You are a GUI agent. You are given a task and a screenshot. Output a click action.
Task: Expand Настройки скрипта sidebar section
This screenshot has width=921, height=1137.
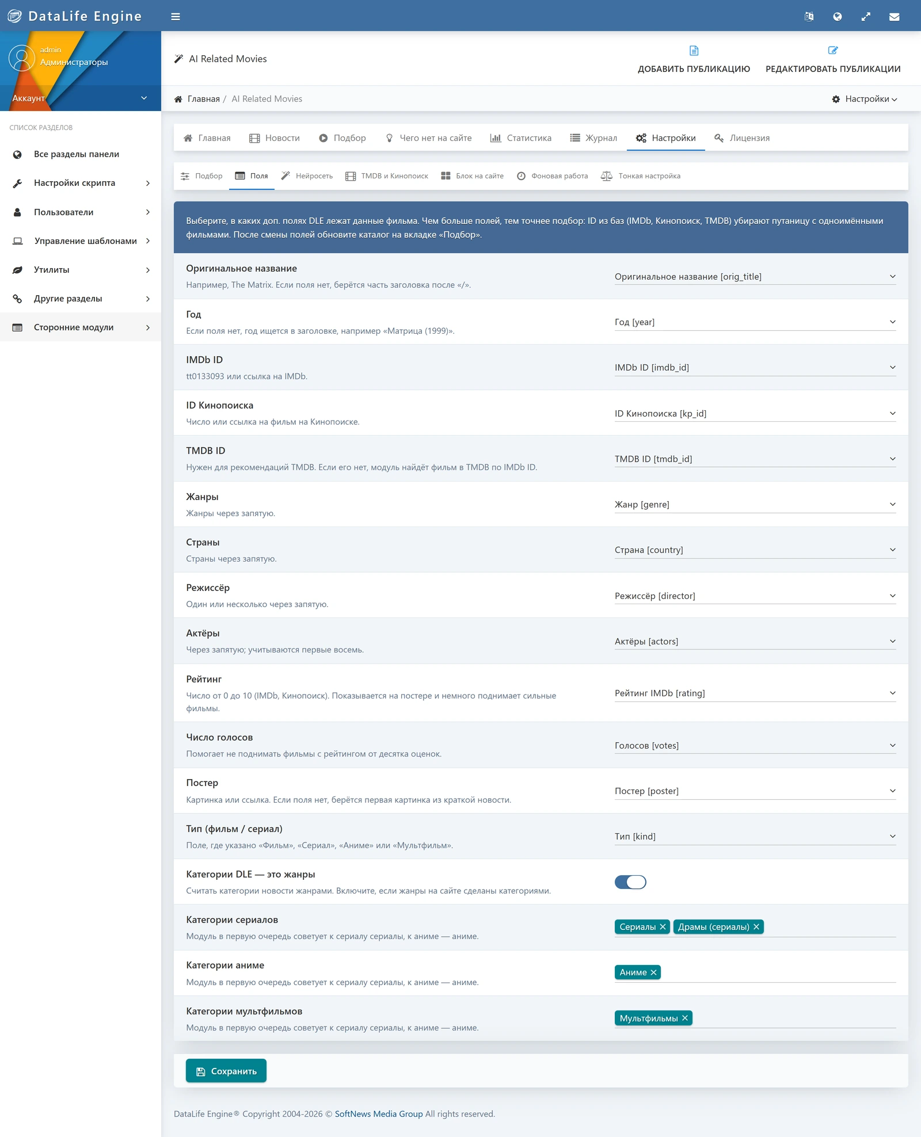click(x=81, y=183)
